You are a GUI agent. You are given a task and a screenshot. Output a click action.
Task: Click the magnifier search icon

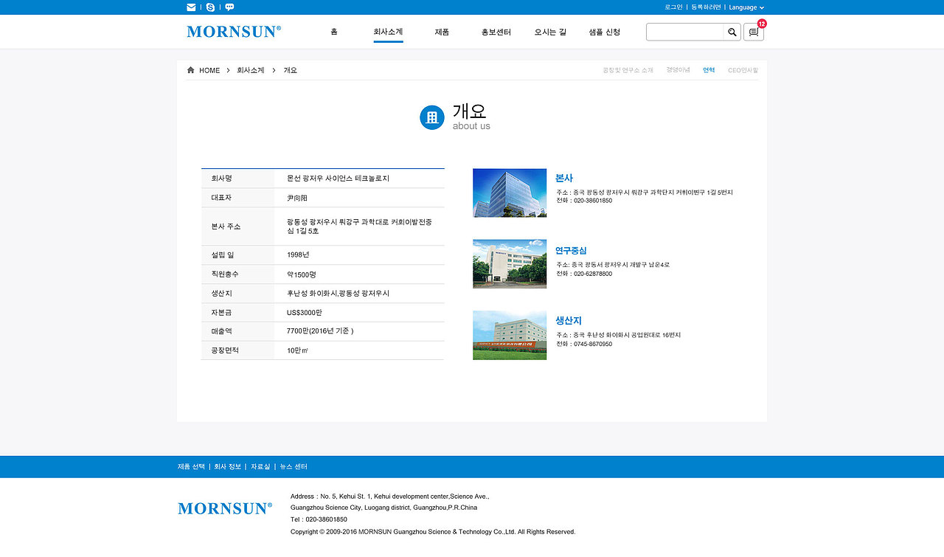click(x=732, y=32)
